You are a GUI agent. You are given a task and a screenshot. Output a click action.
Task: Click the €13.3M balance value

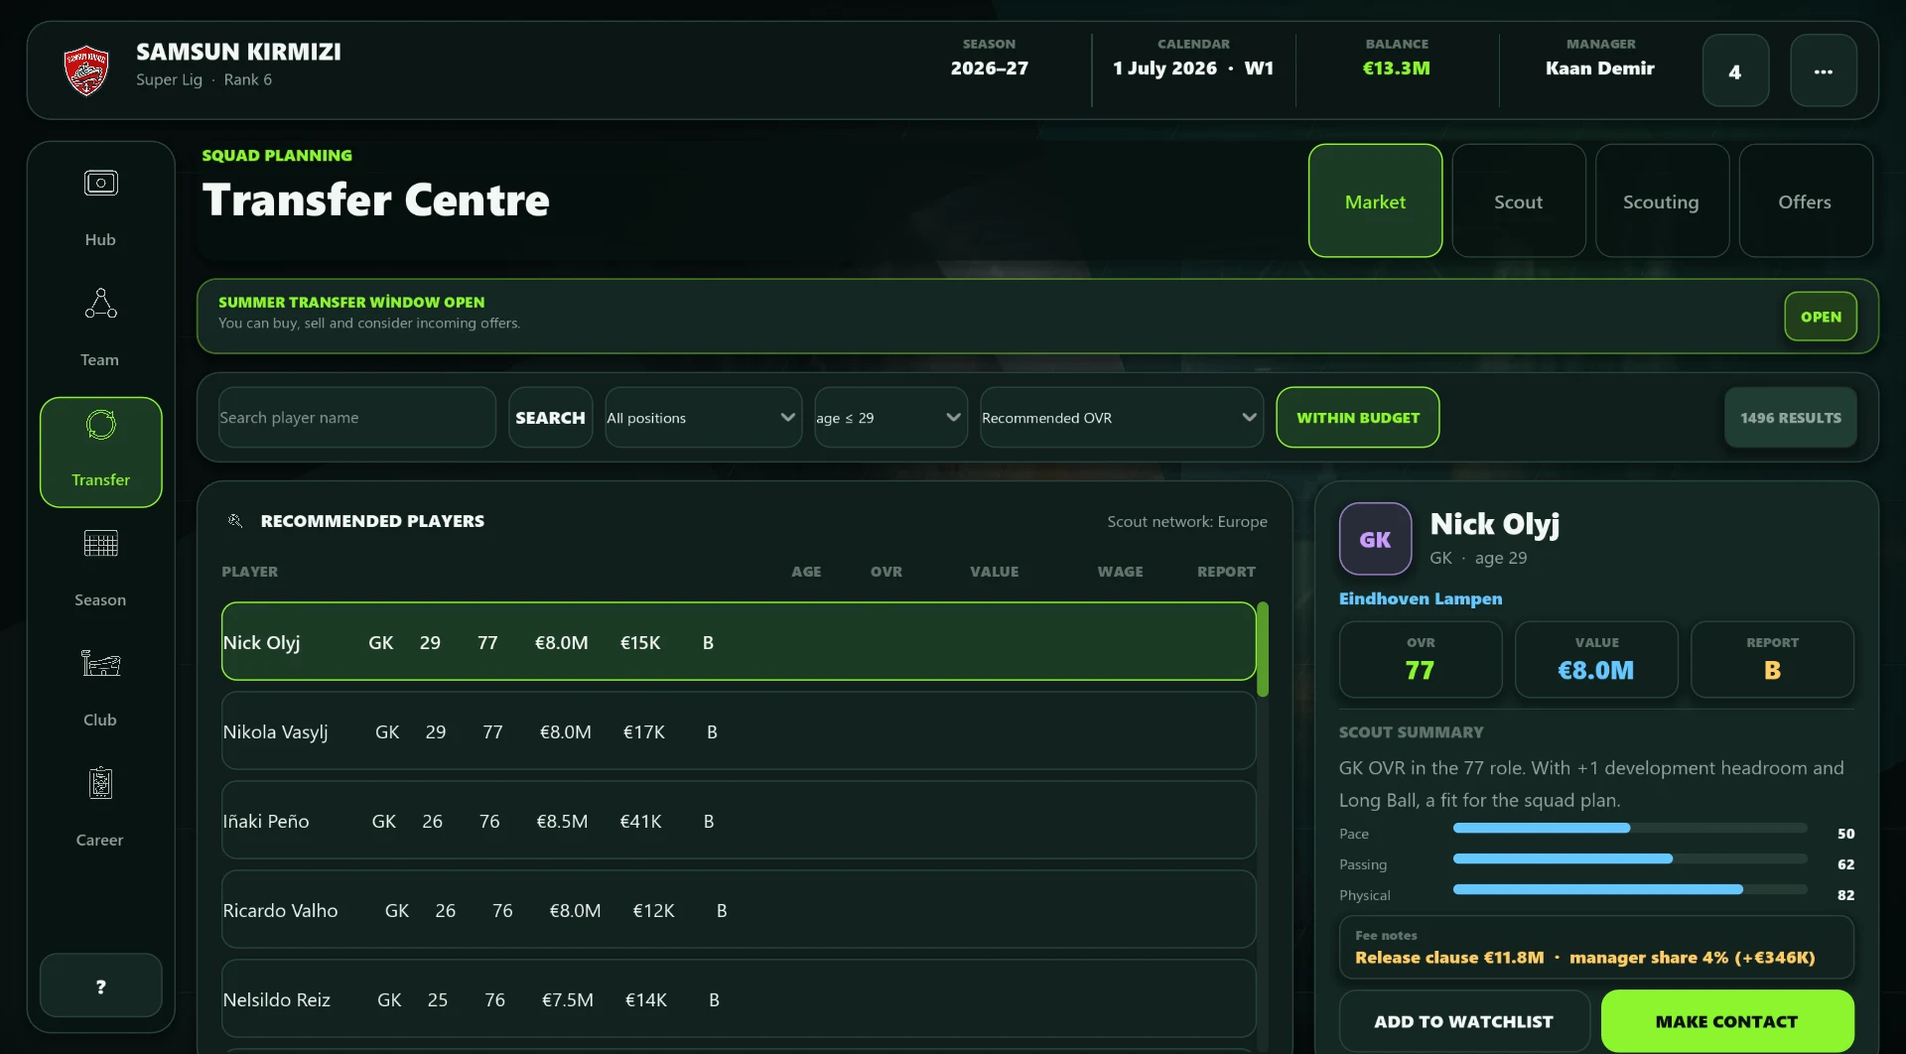click(1396, 68)
